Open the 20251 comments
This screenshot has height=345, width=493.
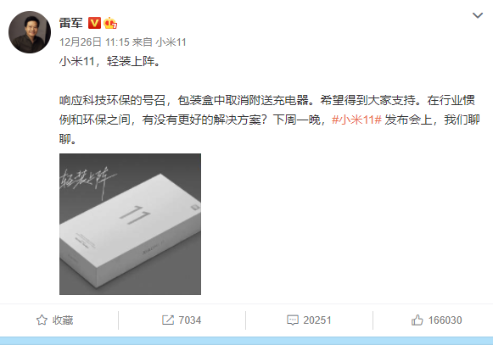pyautogui.click(x=317, y=320)
